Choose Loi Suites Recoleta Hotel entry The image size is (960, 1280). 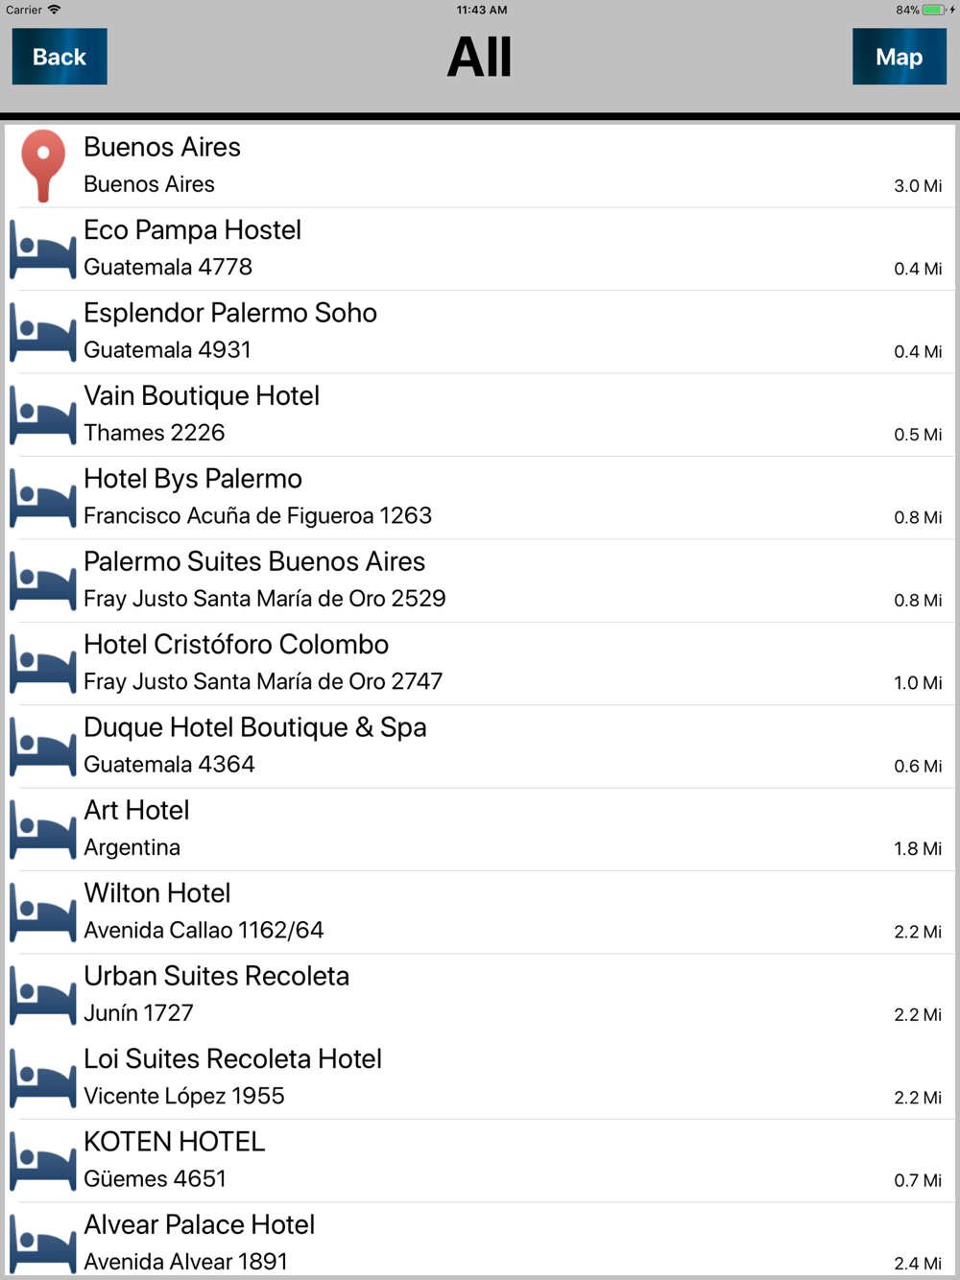(x=480, y=1079)
